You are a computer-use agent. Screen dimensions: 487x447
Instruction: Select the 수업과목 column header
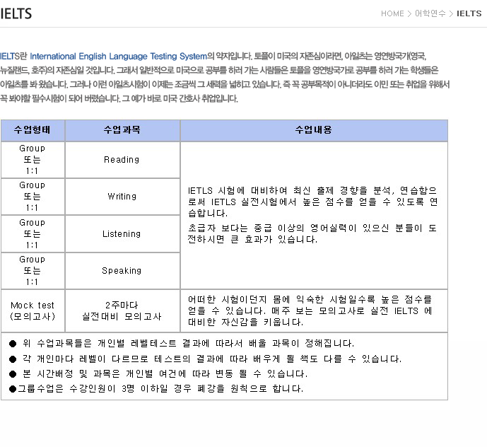coord(122,130)
